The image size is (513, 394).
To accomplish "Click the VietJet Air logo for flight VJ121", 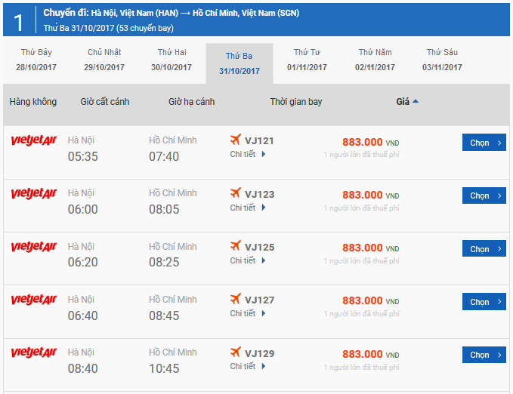I will [34, 141].
